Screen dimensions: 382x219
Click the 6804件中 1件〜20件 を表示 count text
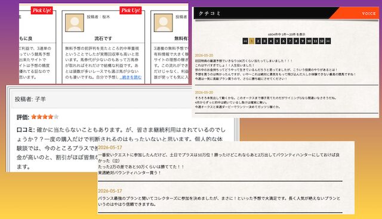coord(286,35)
